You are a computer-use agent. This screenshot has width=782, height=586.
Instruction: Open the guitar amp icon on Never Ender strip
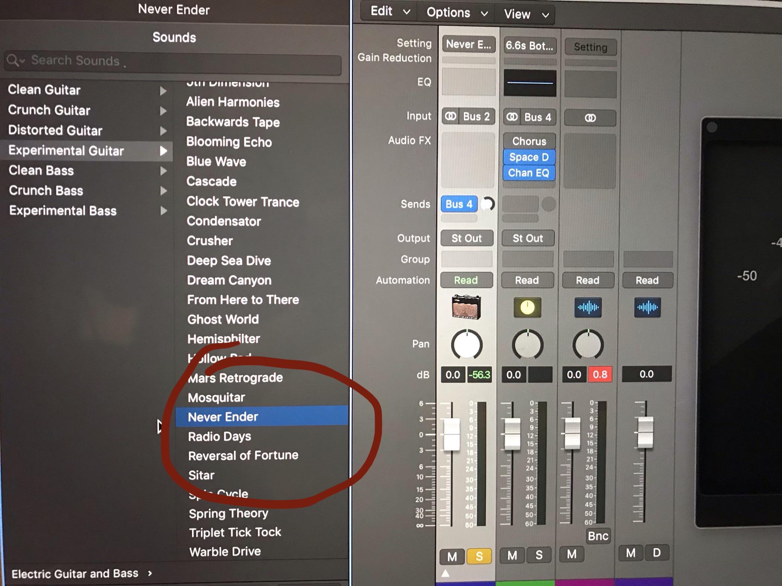466,307
